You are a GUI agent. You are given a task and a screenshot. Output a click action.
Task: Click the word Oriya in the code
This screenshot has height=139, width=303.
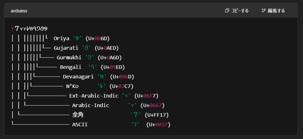coord(61,38)
